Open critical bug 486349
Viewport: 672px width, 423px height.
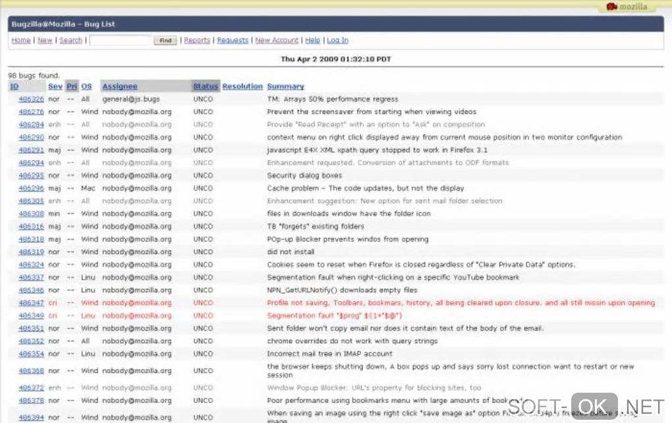pos(31,316)
